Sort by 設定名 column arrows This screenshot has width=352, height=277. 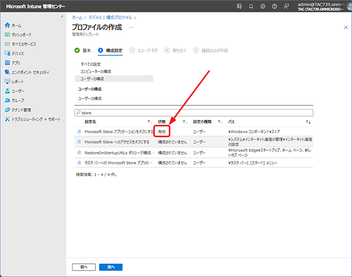[x=150, y=122]
